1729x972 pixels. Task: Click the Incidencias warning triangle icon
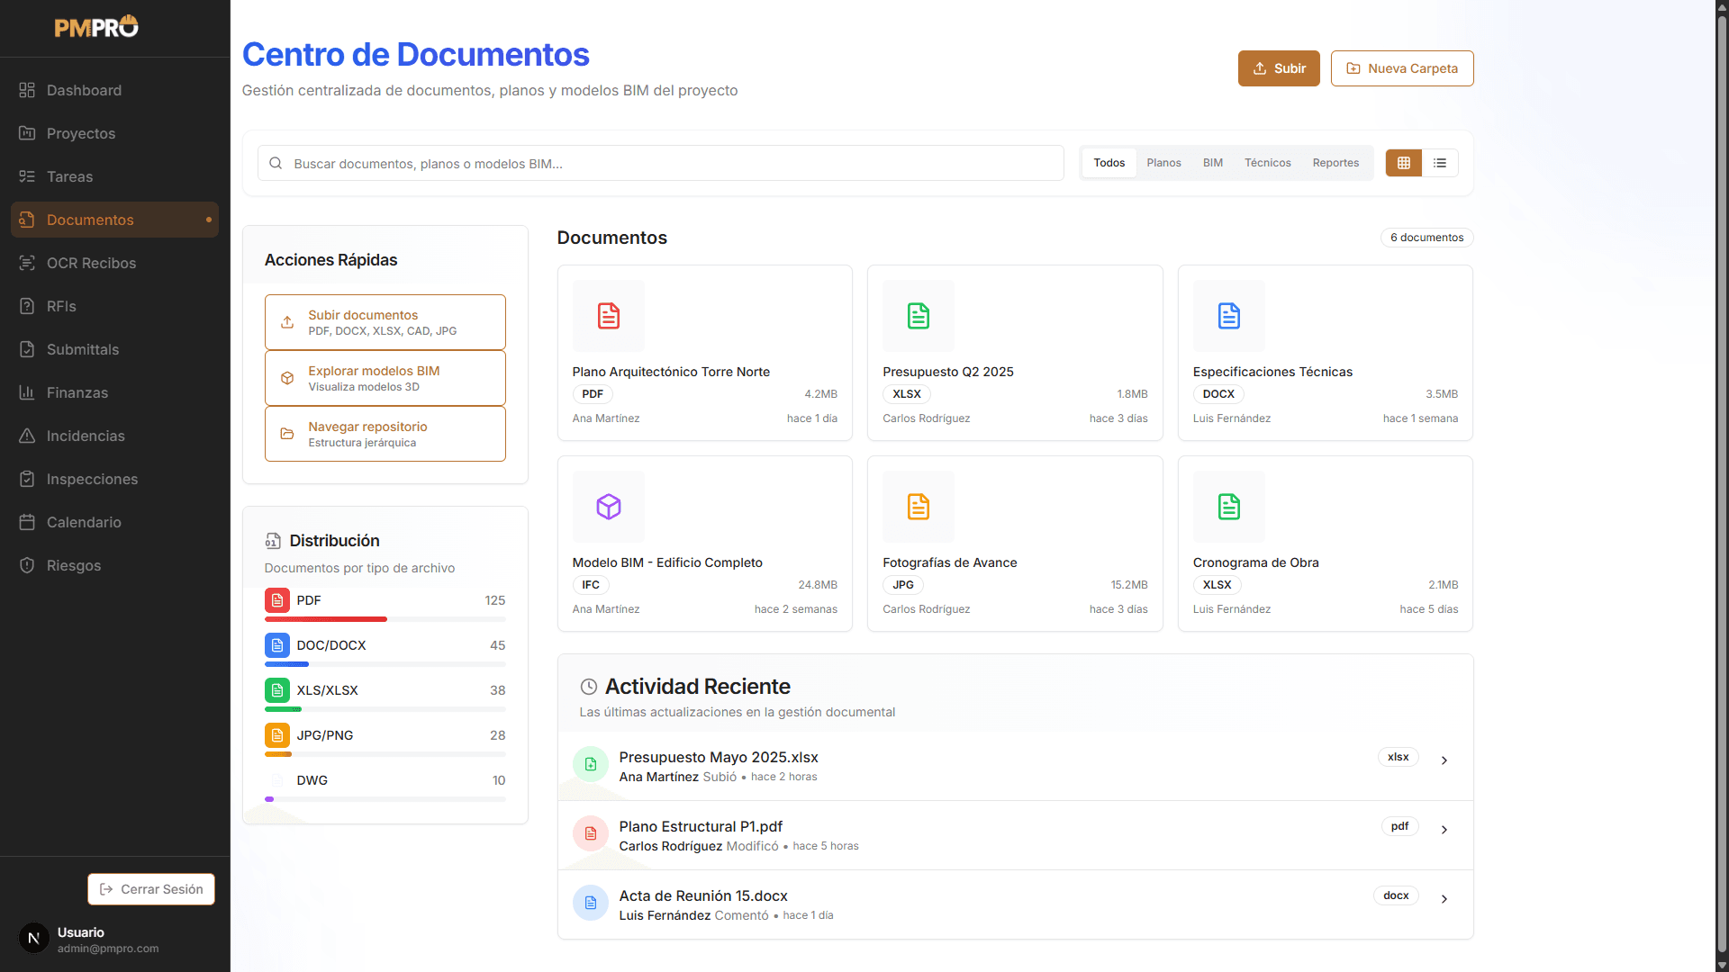27,436
